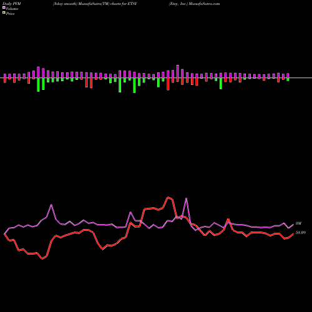Click the 'Volume' legend label
Screen dimensions: 312x312
[x=12, y=9]
